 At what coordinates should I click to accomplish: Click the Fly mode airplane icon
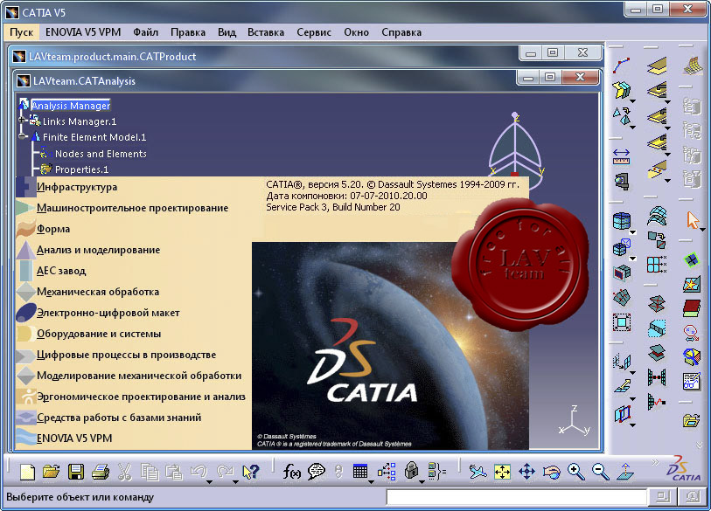click(x=477, y=472)
